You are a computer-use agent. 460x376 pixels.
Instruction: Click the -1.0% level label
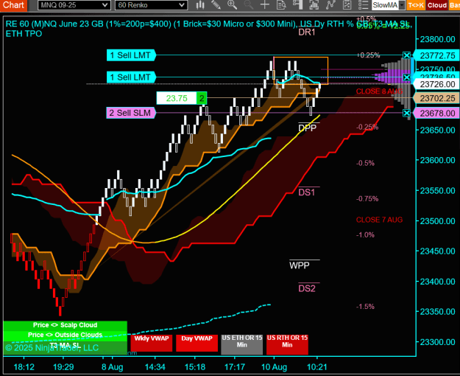point(365,235)
